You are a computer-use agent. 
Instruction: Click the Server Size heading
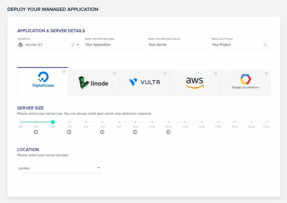coord(31,108)
